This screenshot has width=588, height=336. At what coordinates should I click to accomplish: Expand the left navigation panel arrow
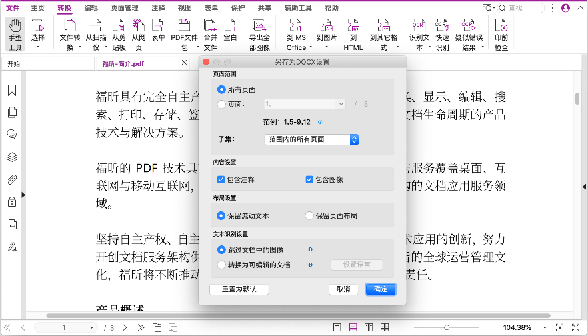tap(23, 195)
